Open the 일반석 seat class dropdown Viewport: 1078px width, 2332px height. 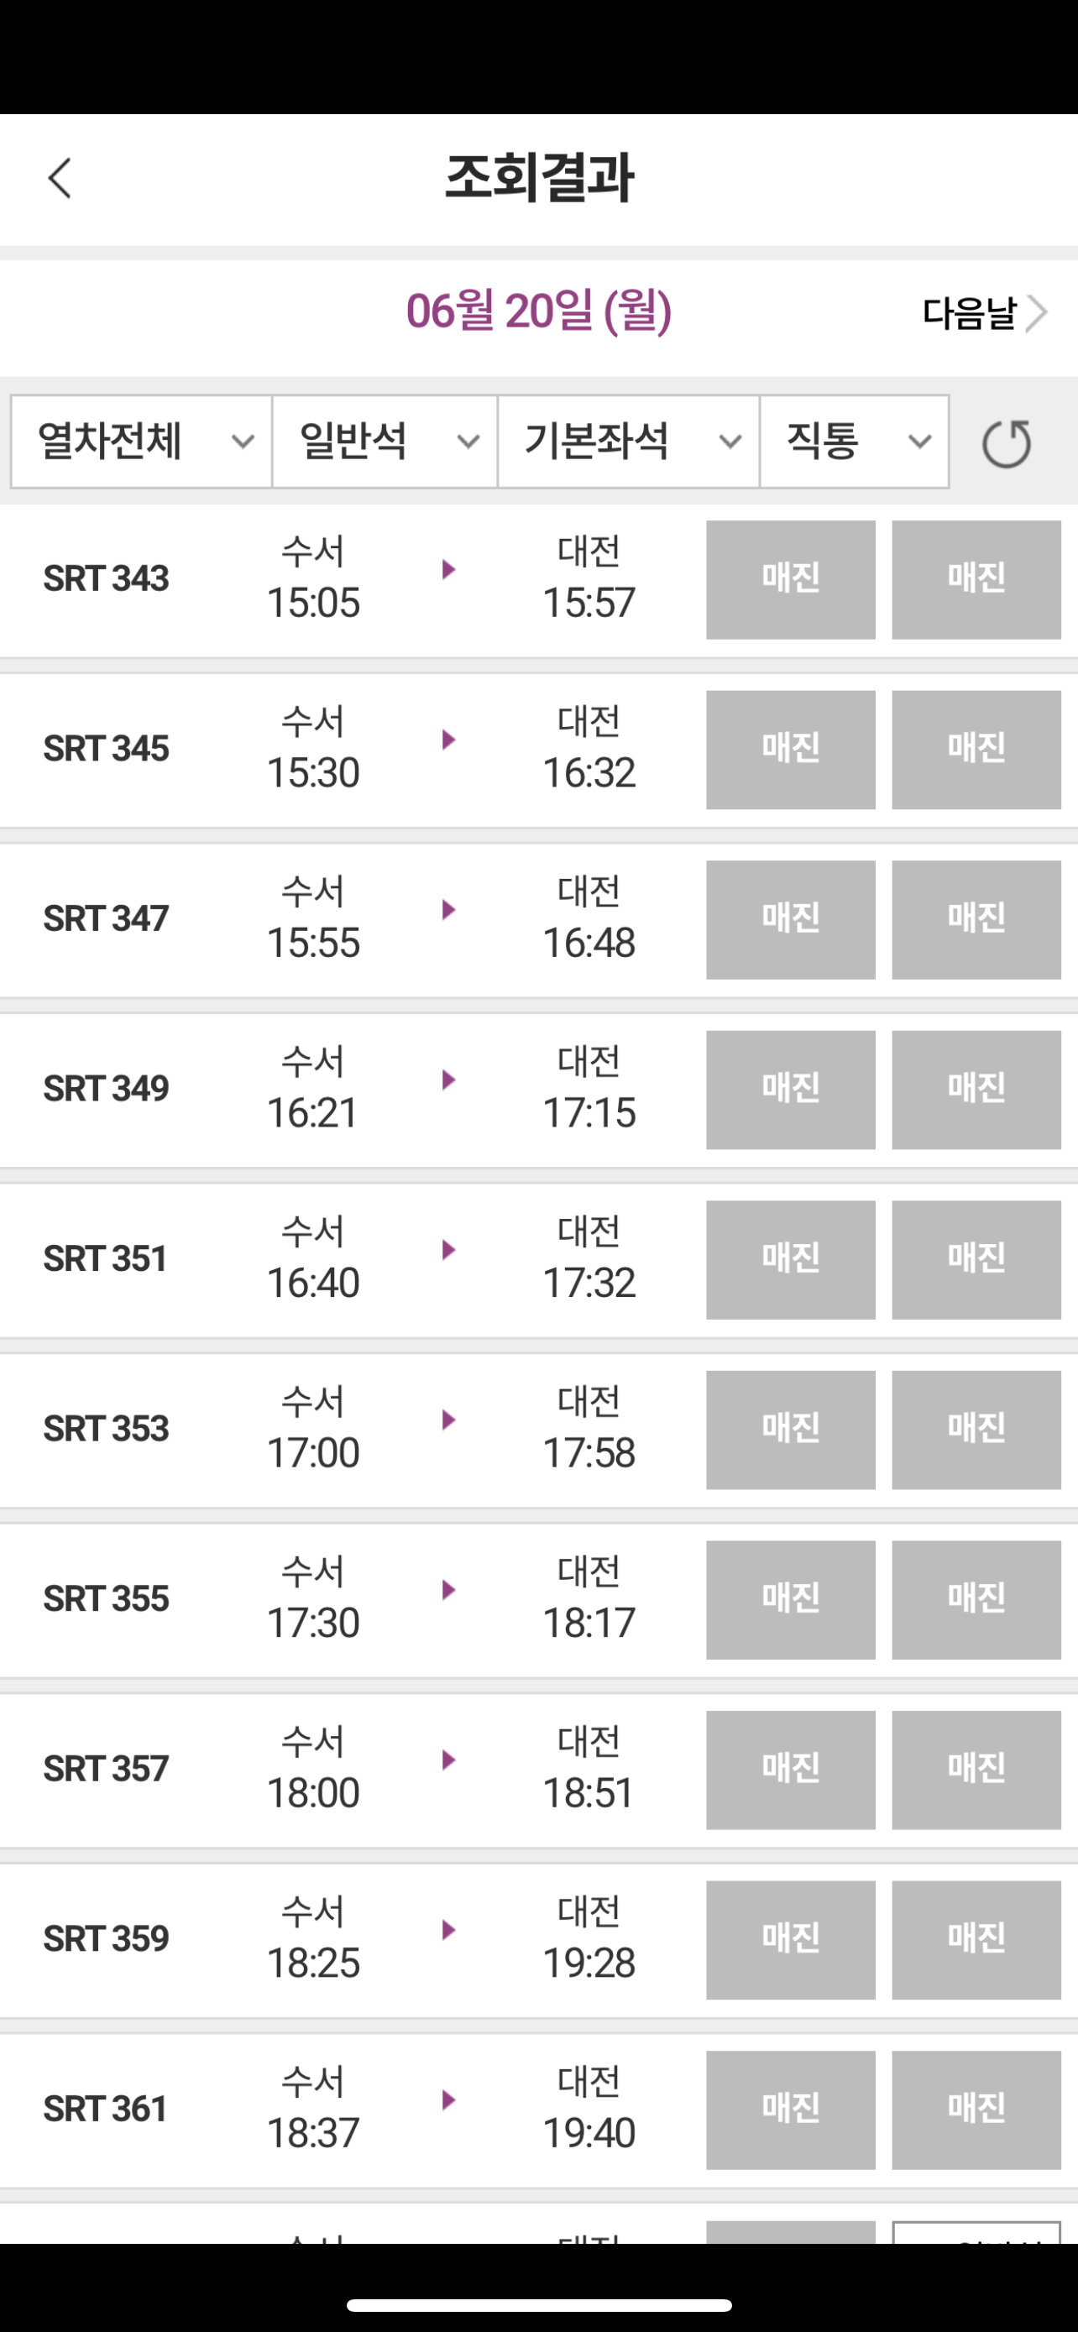pyautogui.click(x=385, y=442)
